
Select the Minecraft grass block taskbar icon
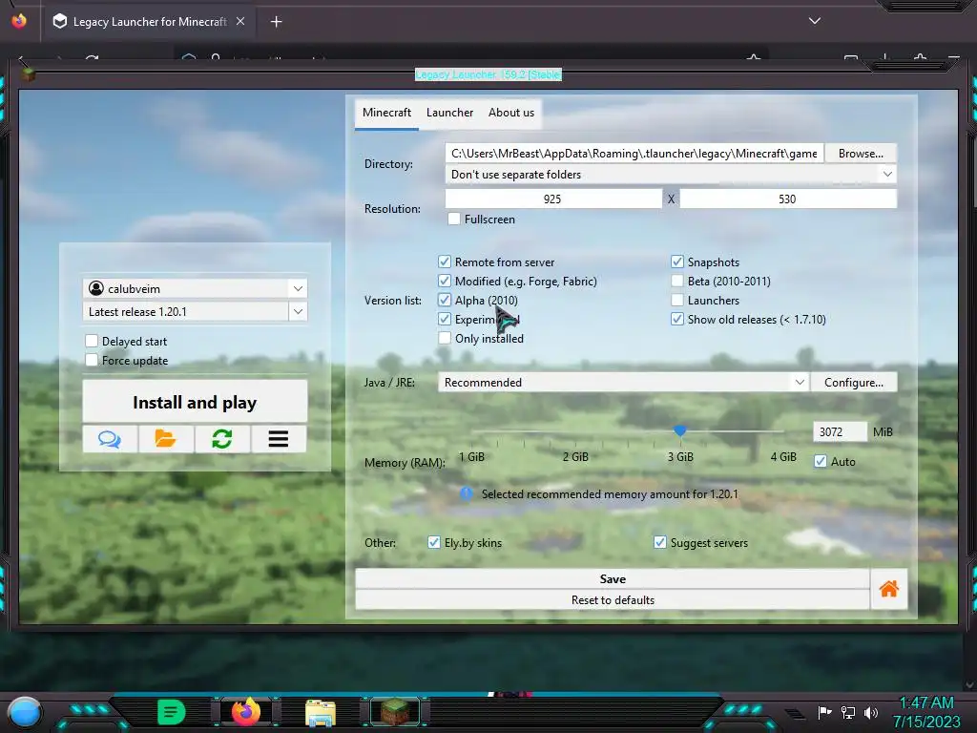[395, 712]
